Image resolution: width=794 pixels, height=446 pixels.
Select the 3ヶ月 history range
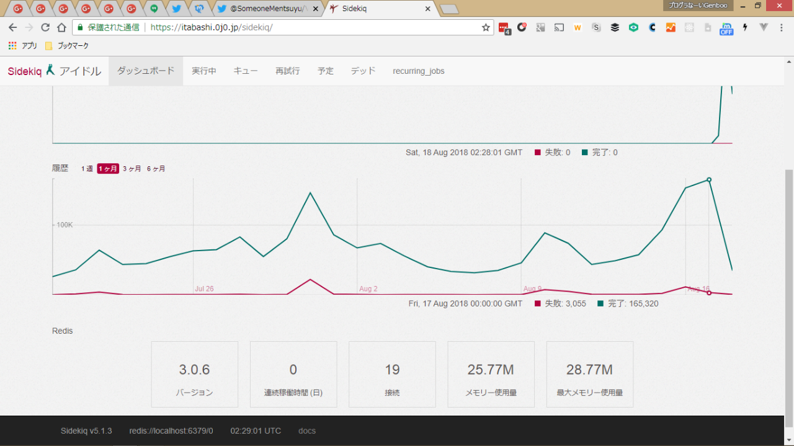click(x=132, y=169)
